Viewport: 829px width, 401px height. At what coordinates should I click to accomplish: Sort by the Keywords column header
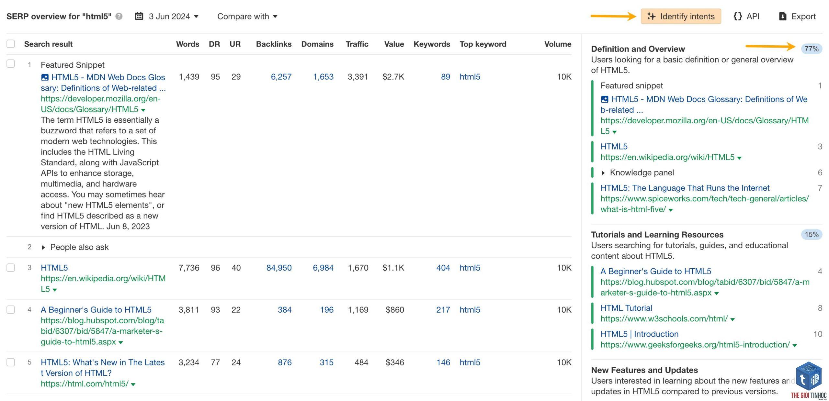click(432, 44)
